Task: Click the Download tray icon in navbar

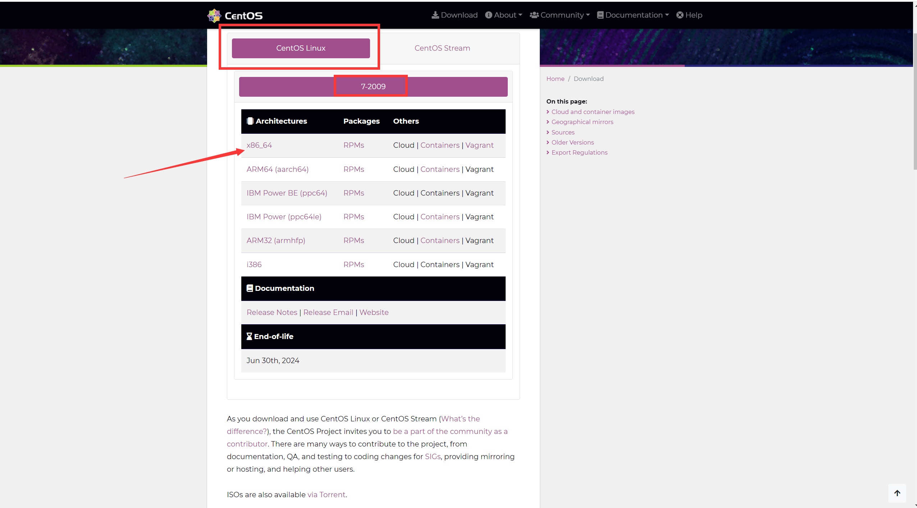Action: point(435,15)
